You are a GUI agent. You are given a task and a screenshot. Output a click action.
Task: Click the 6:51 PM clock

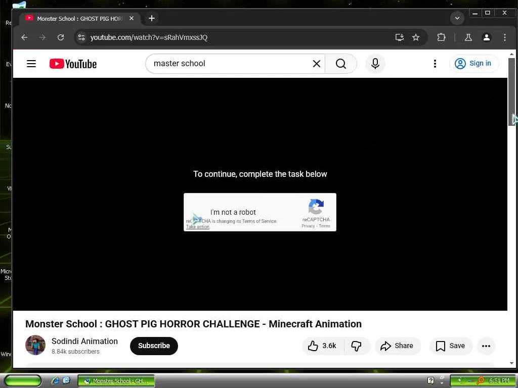click(499, 381)
